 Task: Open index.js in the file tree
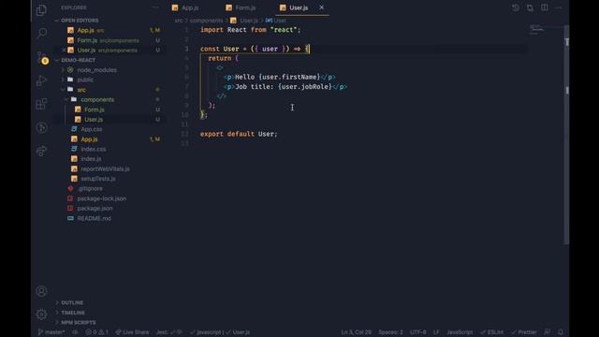click(91, 159)
